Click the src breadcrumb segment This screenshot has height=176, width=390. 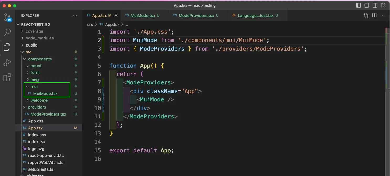point(90,24)
